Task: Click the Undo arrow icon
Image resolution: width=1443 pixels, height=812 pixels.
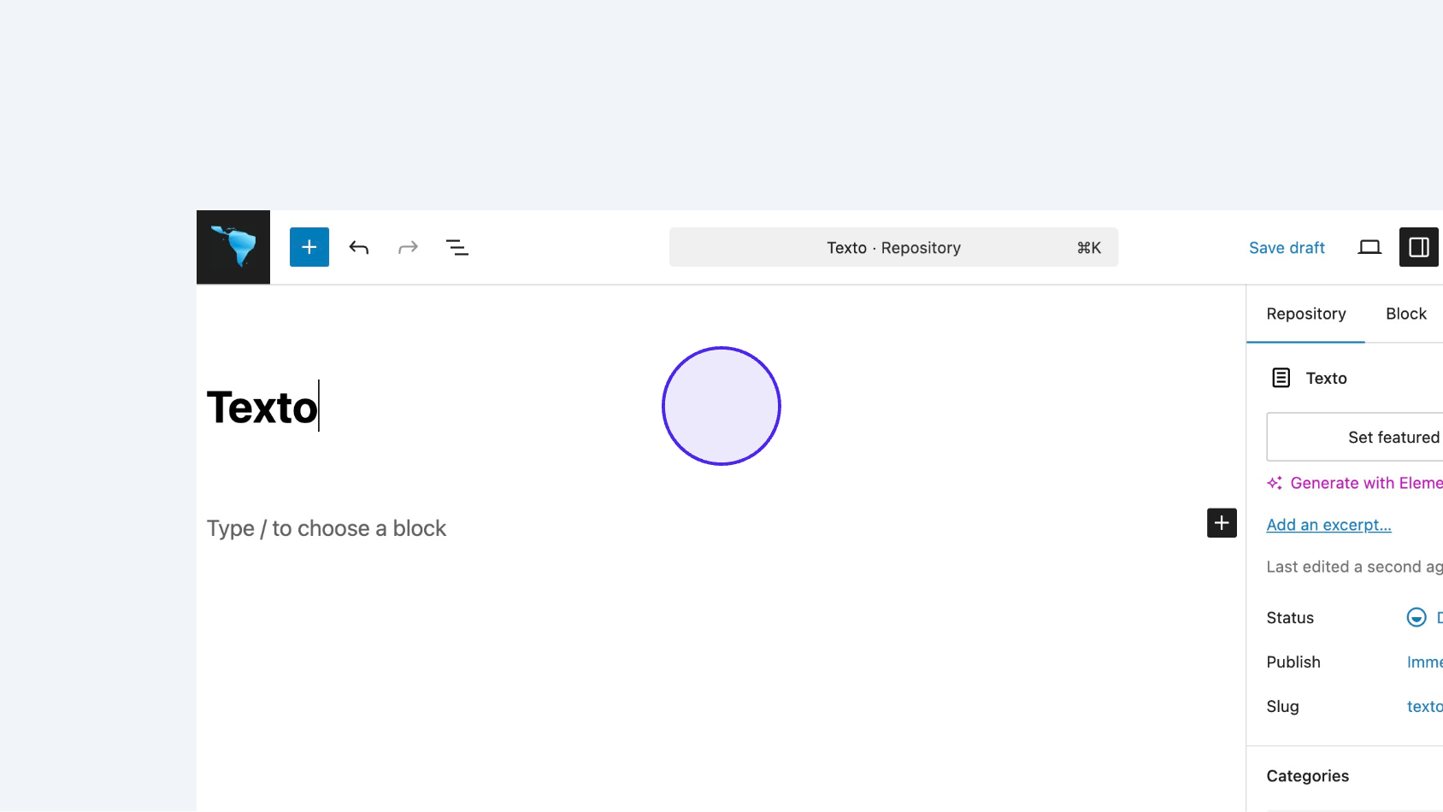Action: 359,248
